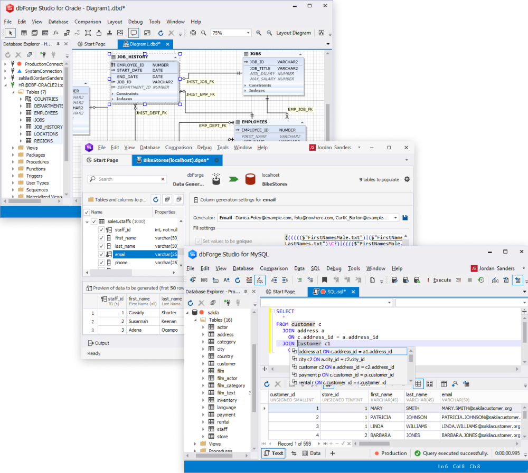Open the data generation settings gear
Image resolution: width=528 pixels, height=473 pixels.
pyautogui.click(x=407, y=179)
